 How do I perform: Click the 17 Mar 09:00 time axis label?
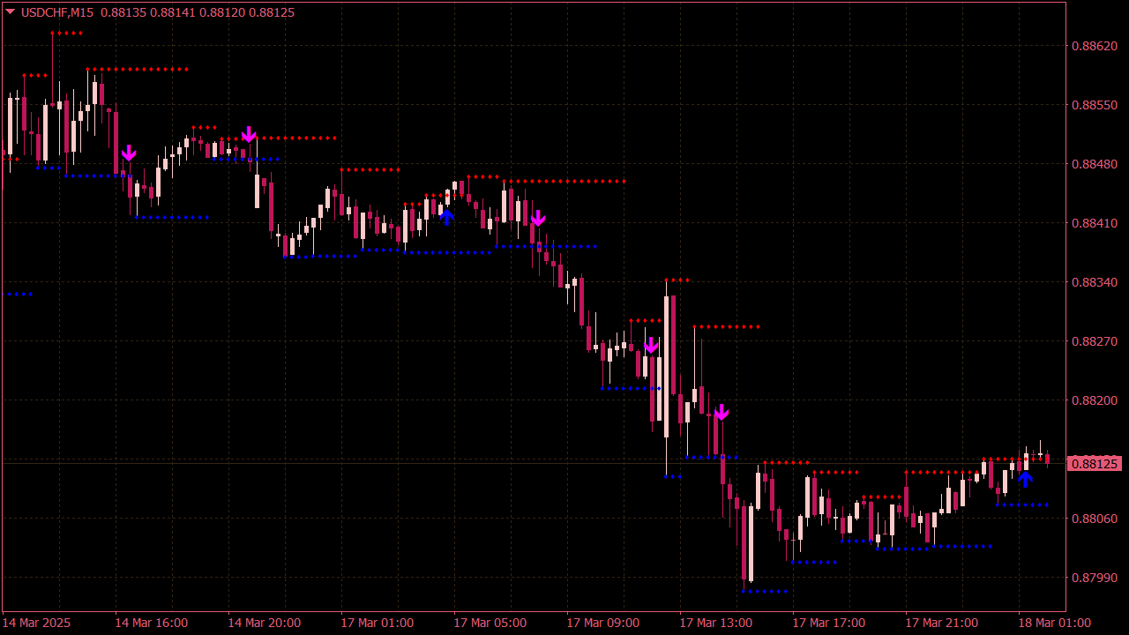(x=602, y=623)
